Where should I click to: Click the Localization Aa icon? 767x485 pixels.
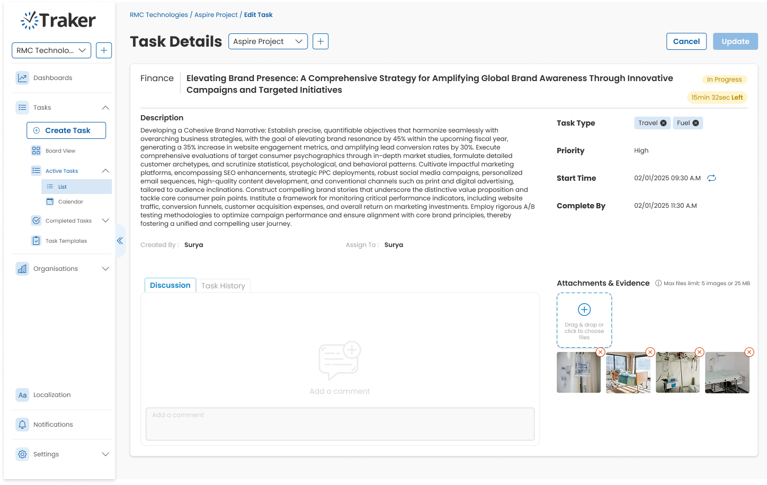[22, 395]
